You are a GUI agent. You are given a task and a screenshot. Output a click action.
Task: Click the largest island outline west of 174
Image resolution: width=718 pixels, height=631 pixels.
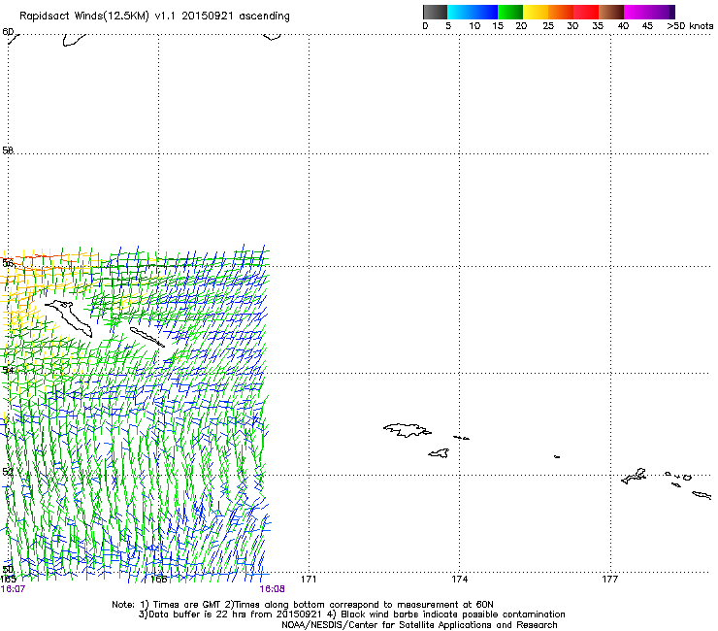click(408, 430)
